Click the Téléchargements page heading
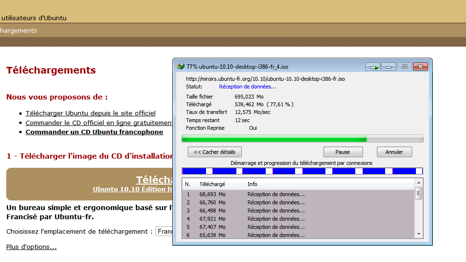Screen dimensions: 466x262 pyautogui.click(x=51, y=70)
